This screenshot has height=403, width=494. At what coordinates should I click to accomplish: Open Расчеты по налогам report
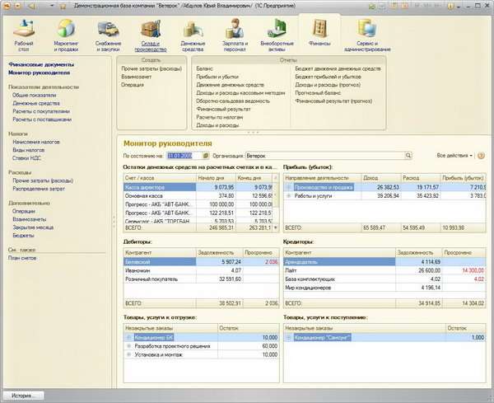[x=219, y=117]
